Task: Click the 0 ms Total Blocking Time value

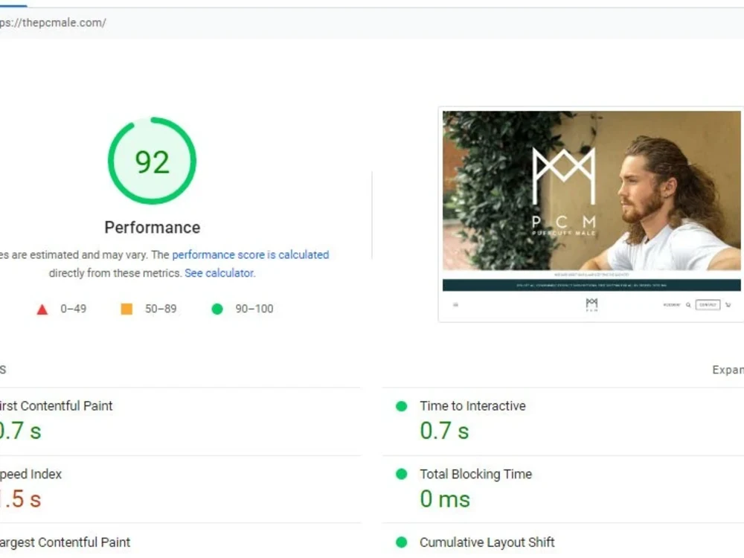Action: (x=445, y=499)
